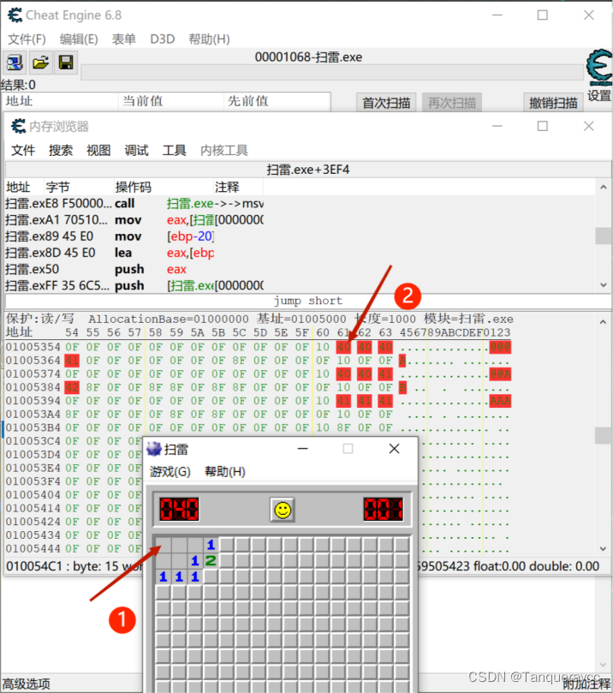
Task: Open the 内核工具 menu
Action: click(x=224, y=150)
